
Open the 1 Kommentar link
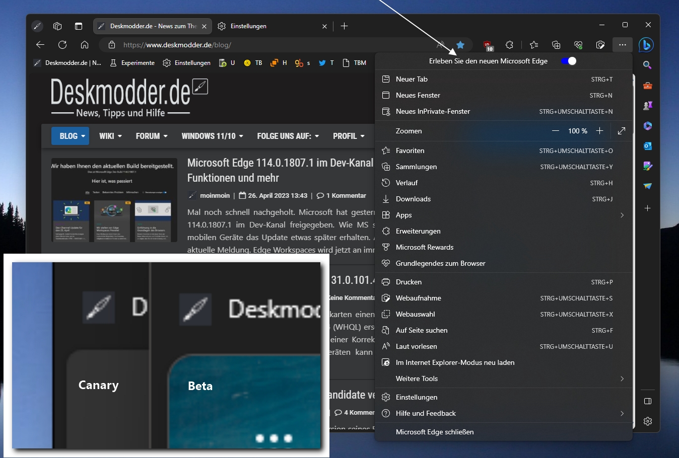point(342,195)
